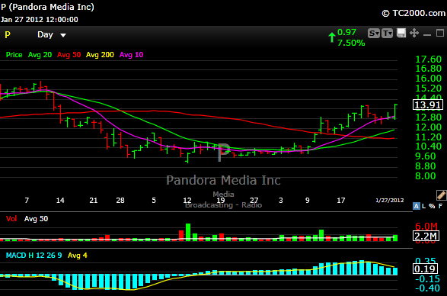Click the MACD H 12 26 9 label
This screenshot has width=447, height=296.
coord(34,256)
